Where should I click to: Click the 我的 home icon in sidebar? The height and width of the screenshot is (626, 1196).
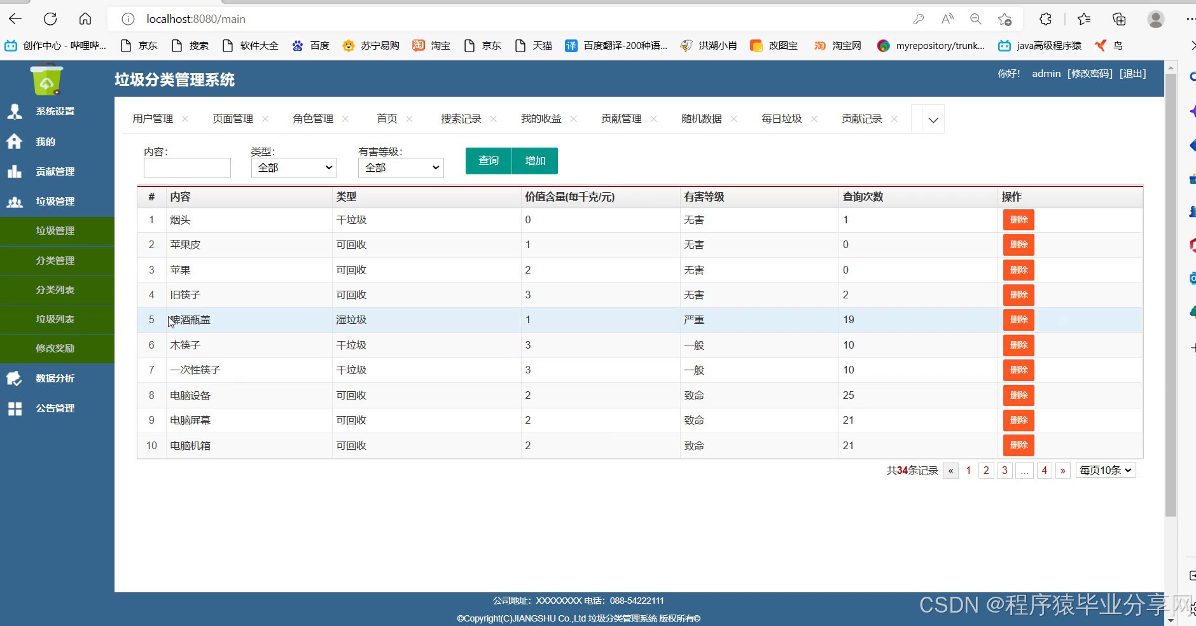(15, 141)
